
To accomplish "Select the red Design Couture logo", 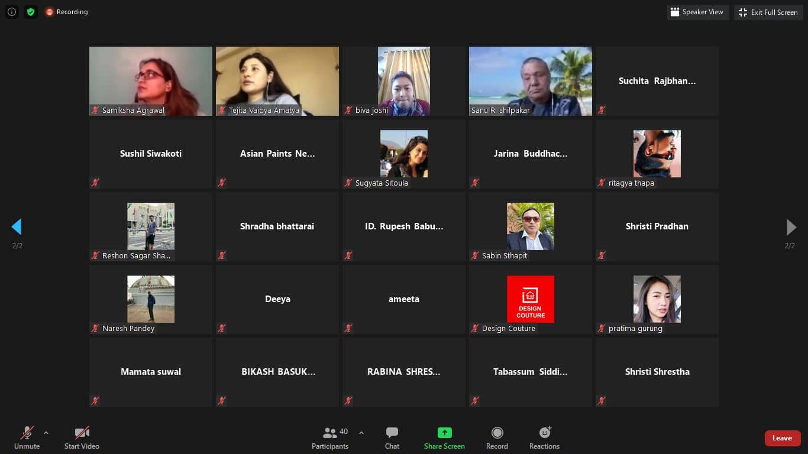I will tap(531, 299).
